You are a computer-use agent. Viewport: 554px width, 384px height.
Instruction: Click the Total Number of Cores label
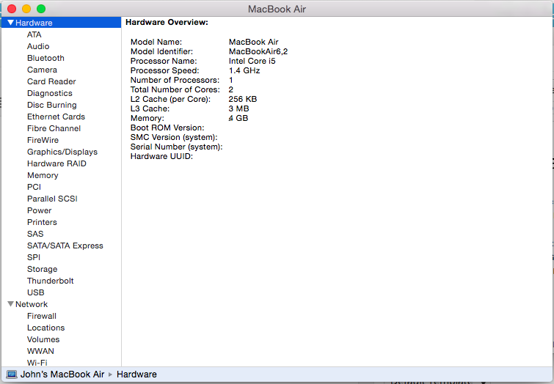175,89
